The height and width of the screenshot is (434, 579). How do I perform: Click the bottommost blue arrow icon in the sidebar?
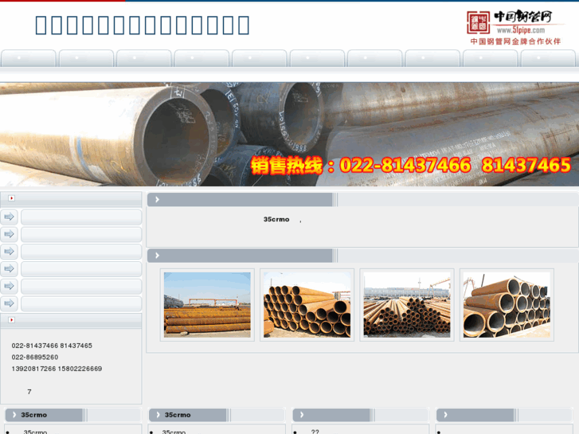(x=9, y=303)
